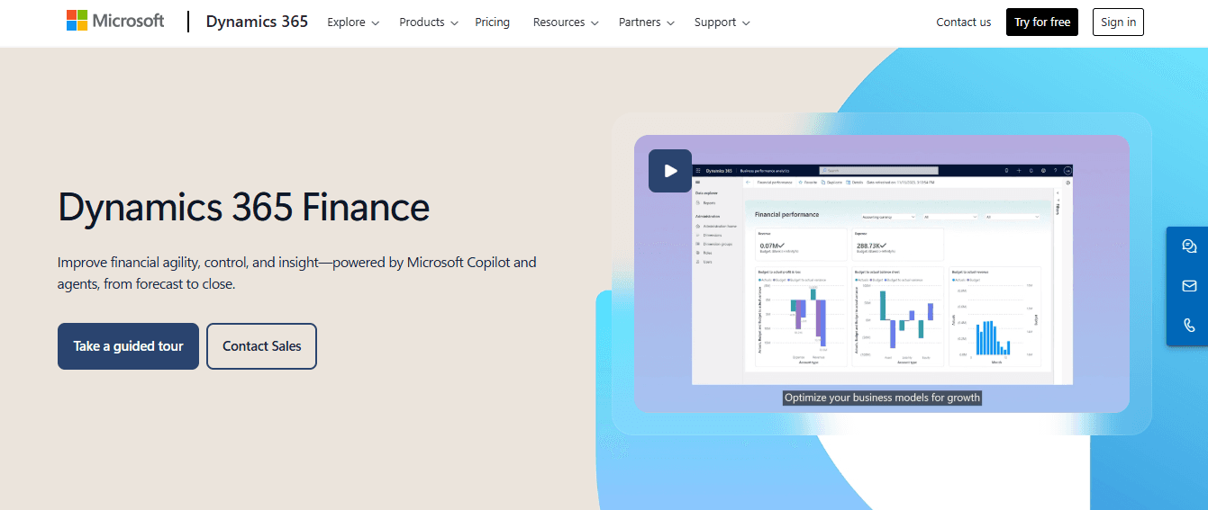Expand the Products menu
1208x510 pixels.
click(x=429, y=22)
